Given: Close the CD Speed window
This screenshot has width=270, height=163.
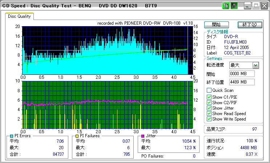Looking at the screenshot, I should (x=264, y=6).
